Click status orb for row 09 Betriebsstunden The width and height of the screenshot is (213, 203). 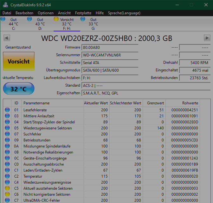coord(7,140)
